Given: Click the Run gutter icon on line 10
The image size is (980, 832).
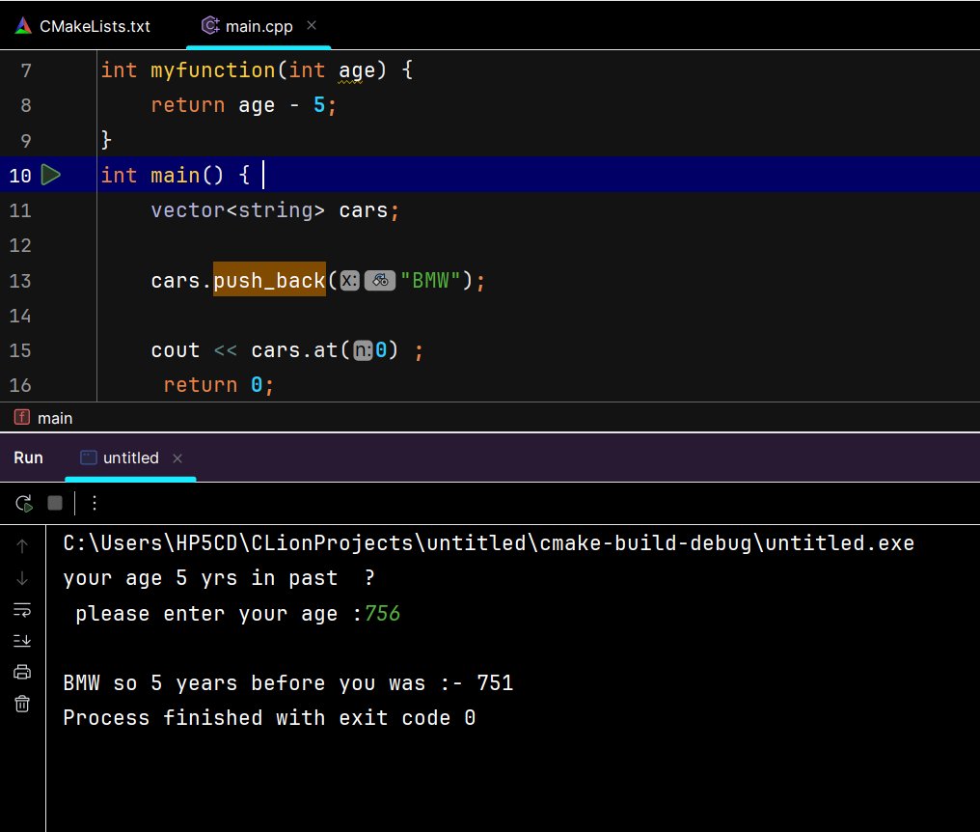Looking at the screenshot, I should 50,175.
